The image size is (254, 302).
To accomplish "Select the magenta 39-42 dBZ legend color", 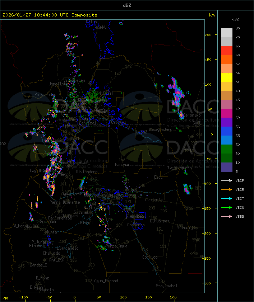I will (x=227, y=113).
